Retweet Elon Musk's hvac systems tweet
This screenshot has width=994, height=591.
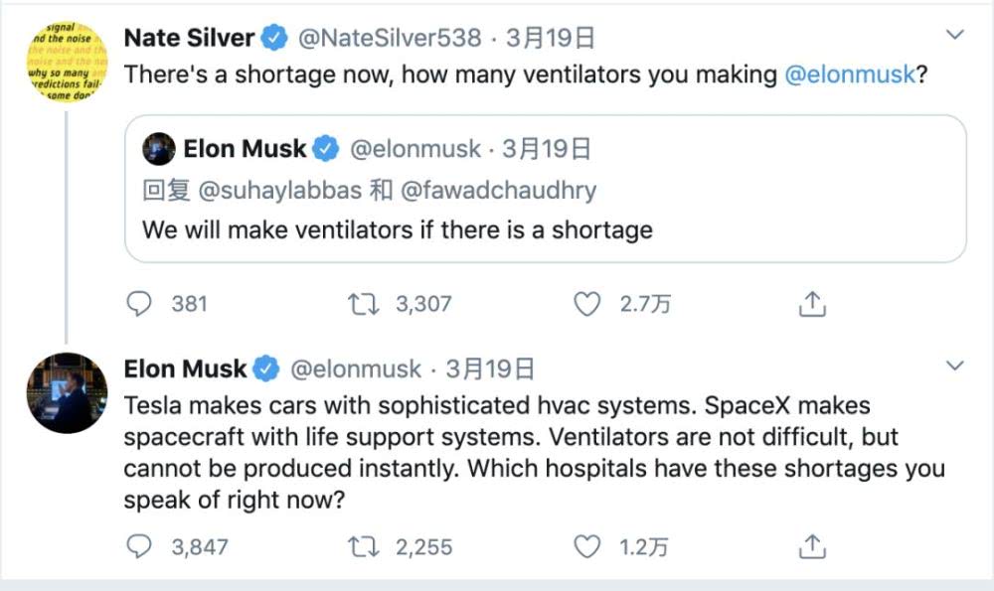pyautogui.click(x=363, y=546)
